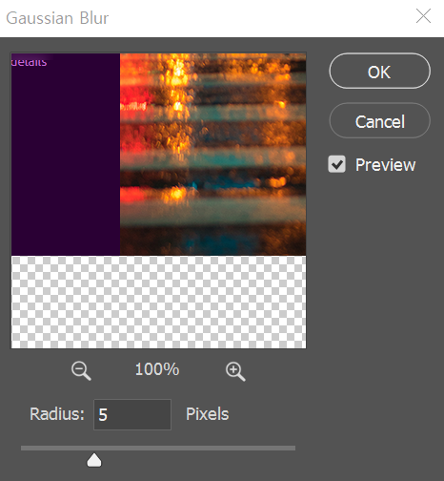Cancel the Gaussian Blur dialog

tap(380, 120)
